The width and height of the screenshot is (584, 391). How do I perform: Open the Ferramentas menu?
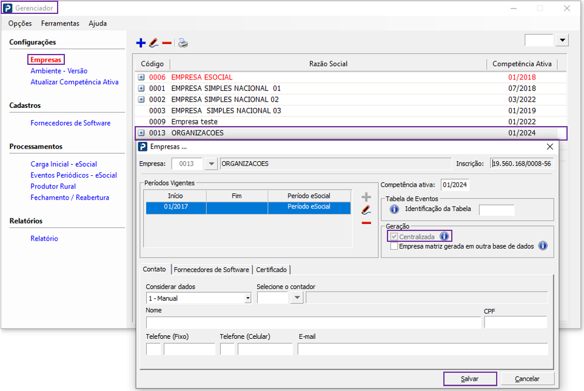(x=60, y=24)
